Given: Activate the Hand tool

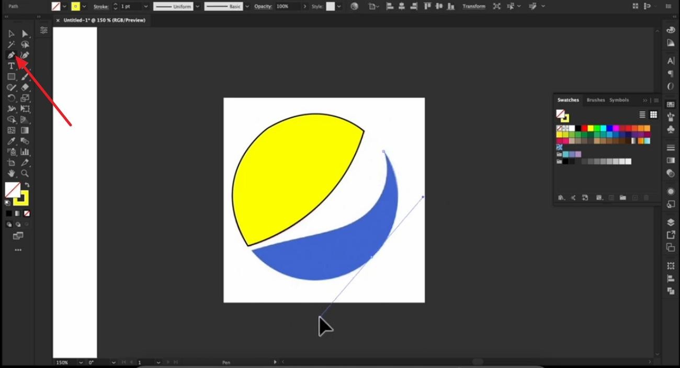Looking at the screenshot, I should tap(11, 173).
